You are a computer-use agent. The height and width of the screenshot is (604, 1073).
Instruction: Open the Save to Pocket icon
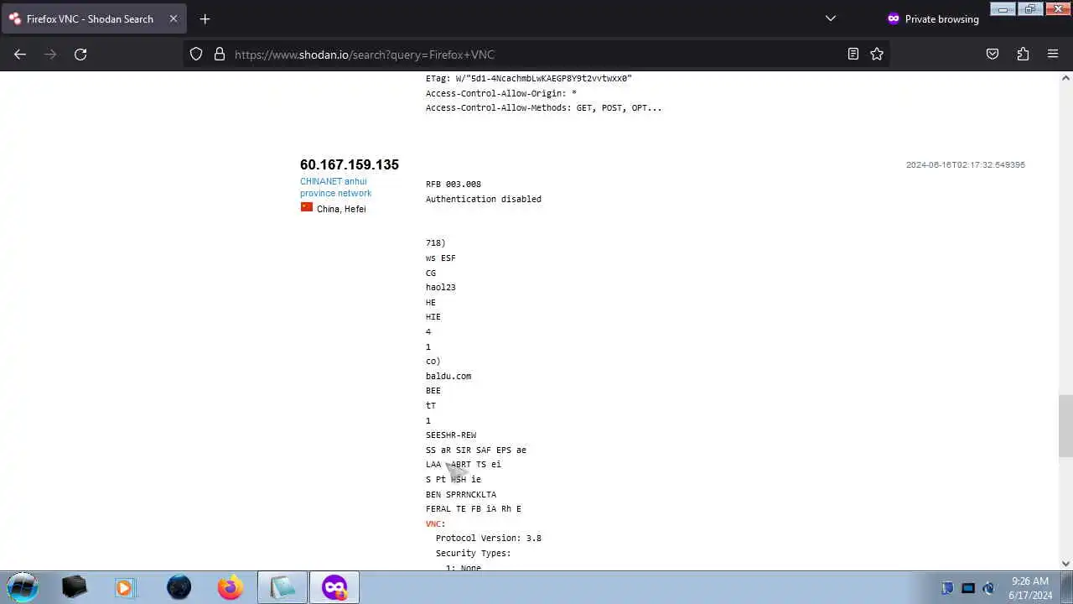(993, 54)
